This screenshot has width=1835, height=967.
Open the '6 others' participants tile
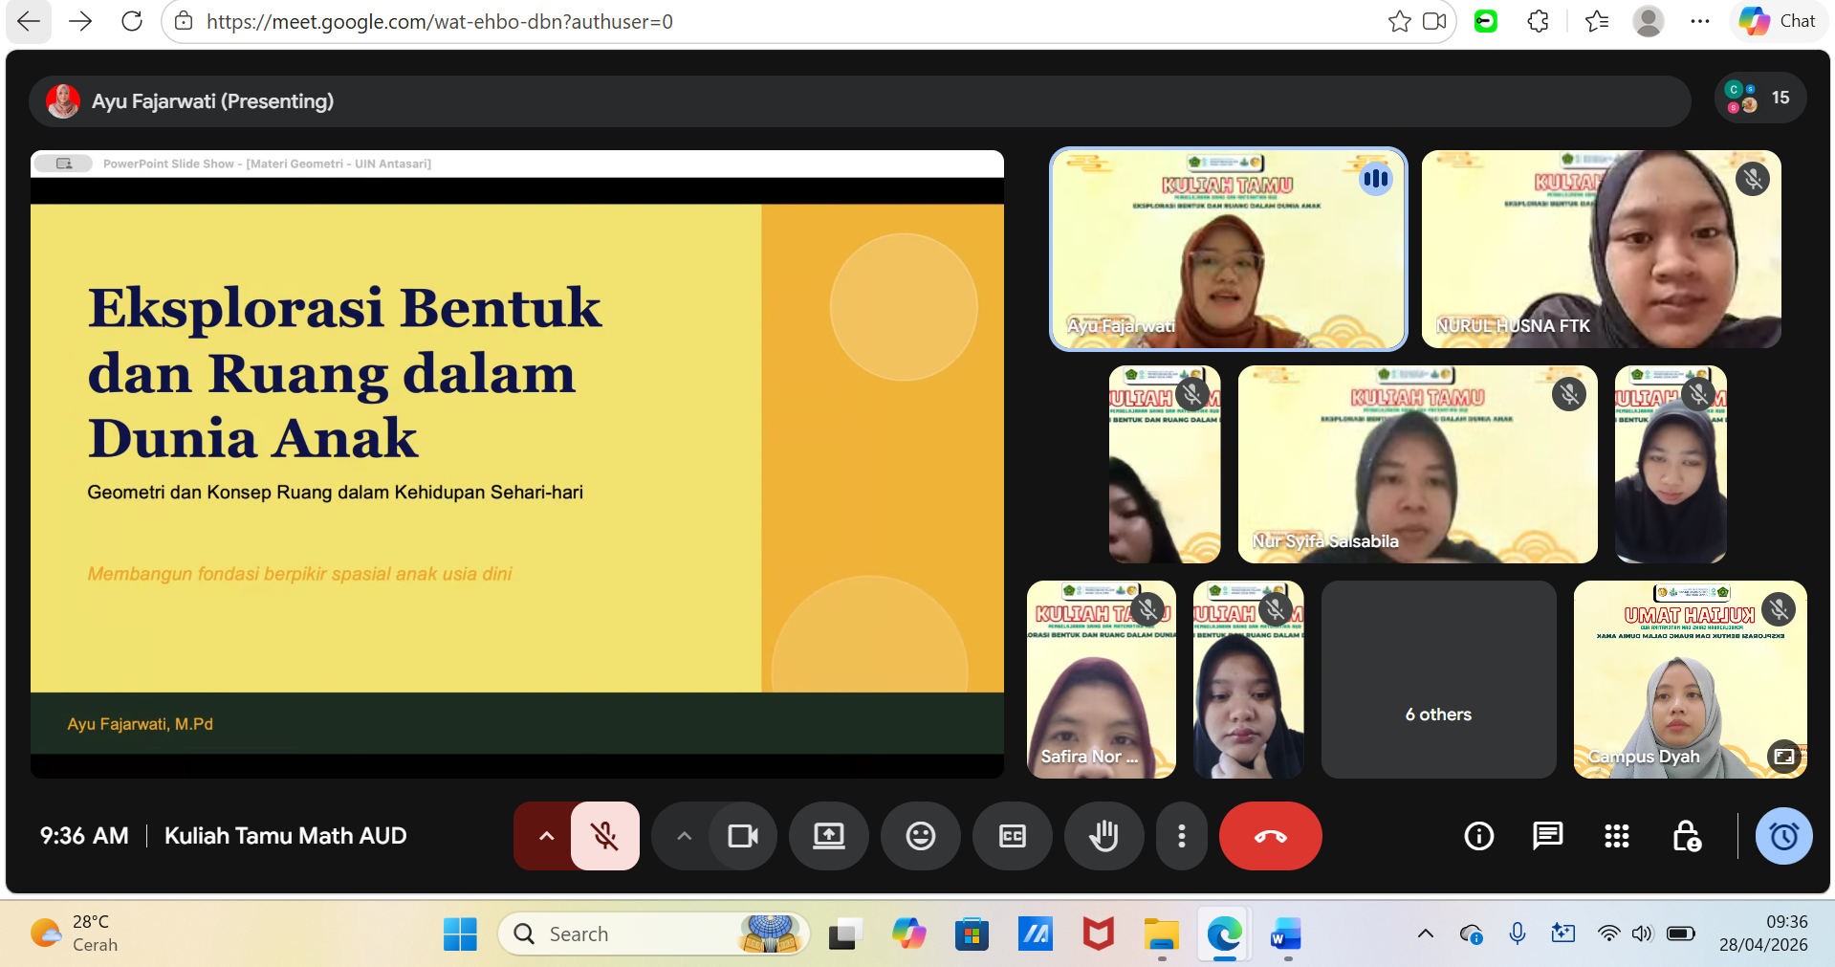[1439, 680]
